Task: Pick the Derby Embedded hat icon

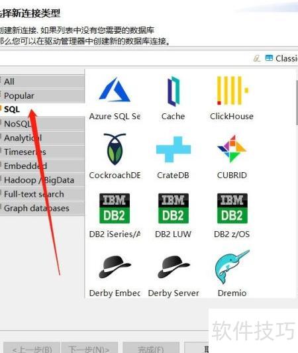Action: click(115, 267)
